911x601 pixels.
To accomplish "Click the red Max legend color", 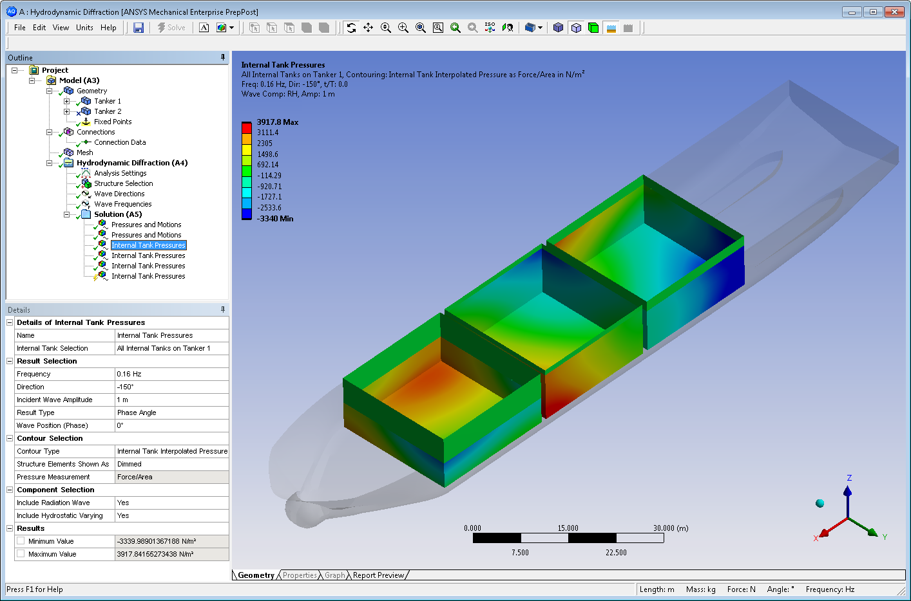I will tap(246, 127).
